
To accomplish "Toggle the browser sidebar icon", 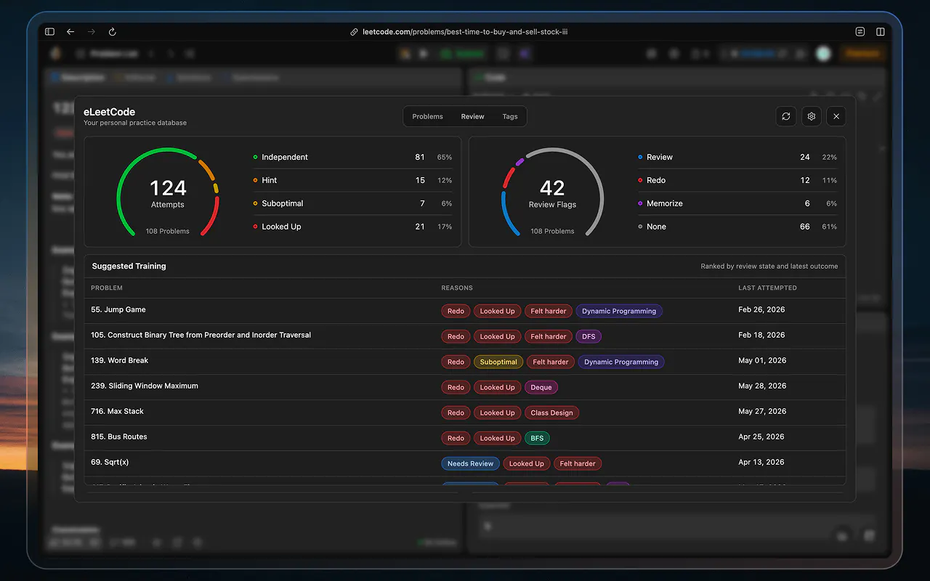I will click(x=49, y=32).
